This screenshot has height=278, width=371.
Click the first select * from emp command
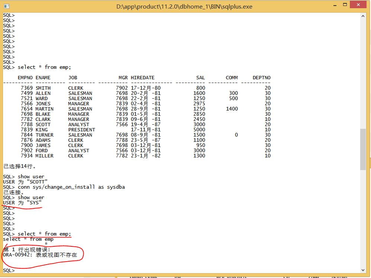(44, 67)
